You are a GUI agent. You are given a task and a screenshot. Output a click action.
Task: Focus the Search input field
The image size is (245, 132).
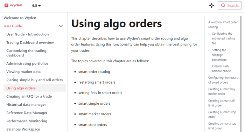230,6
